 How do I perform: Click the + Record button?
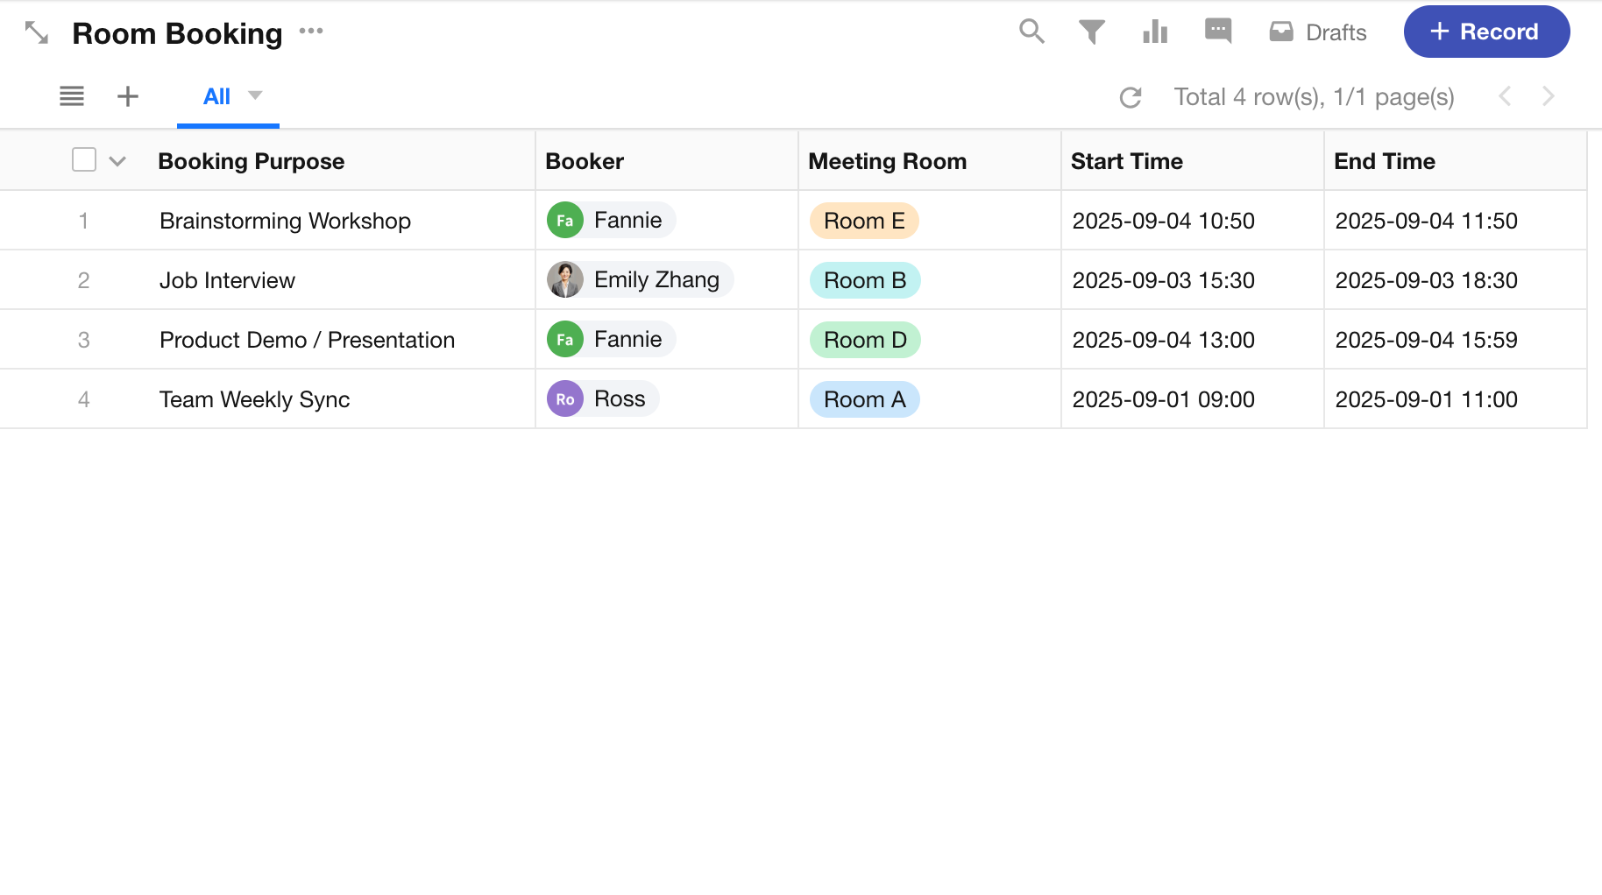tap(1486, 32)
